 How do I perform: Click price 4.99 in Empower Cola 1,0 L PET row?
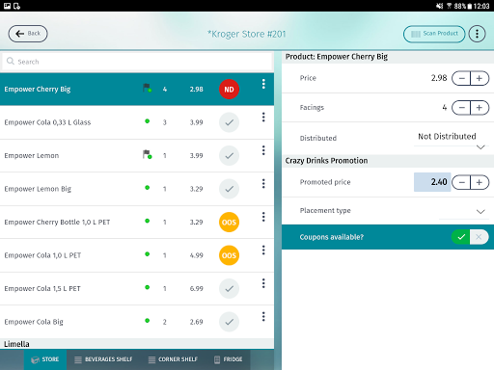[196, 255]
